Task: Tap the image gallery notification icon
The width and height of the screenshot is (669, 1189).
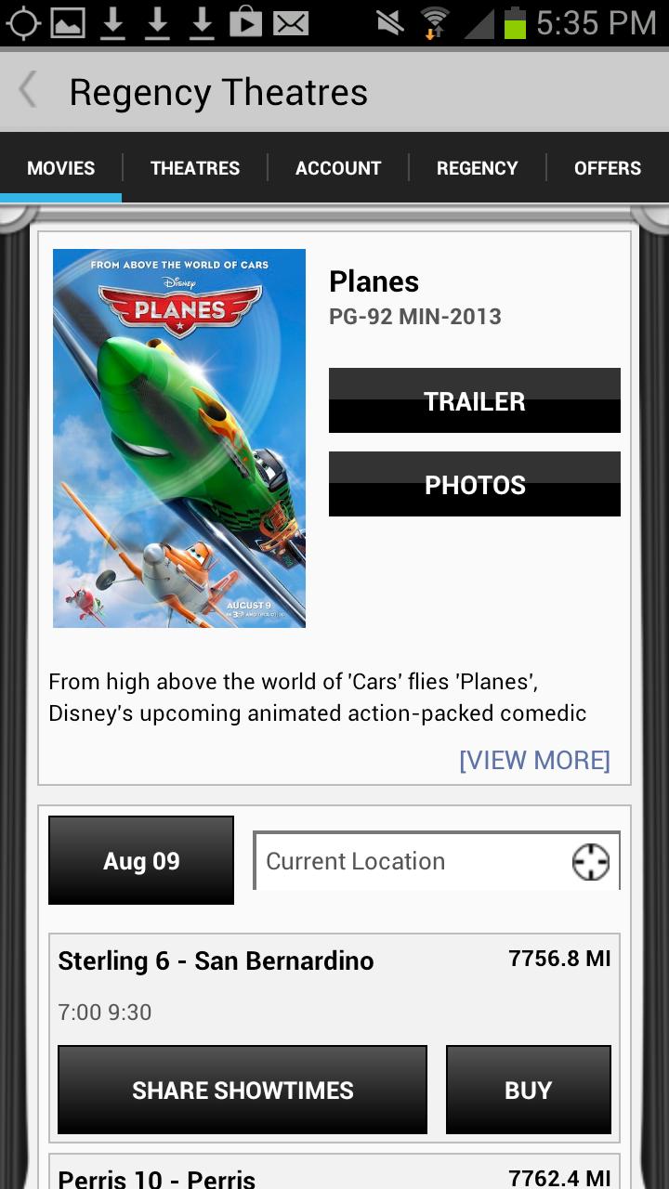Action: point(68,22)
